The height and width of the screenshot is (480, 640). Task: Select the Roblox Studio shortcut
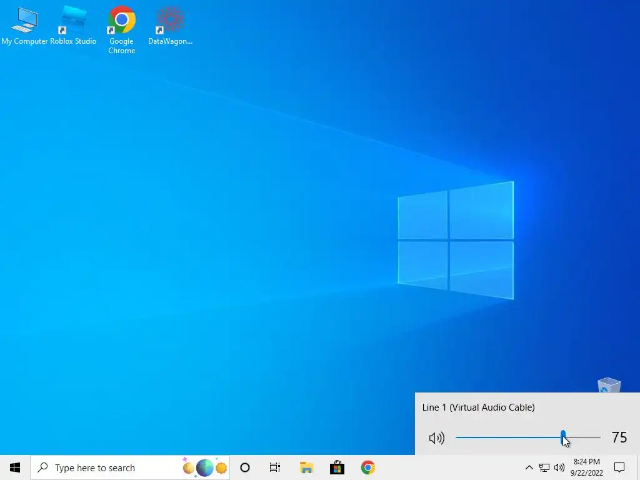coord(73,26)
